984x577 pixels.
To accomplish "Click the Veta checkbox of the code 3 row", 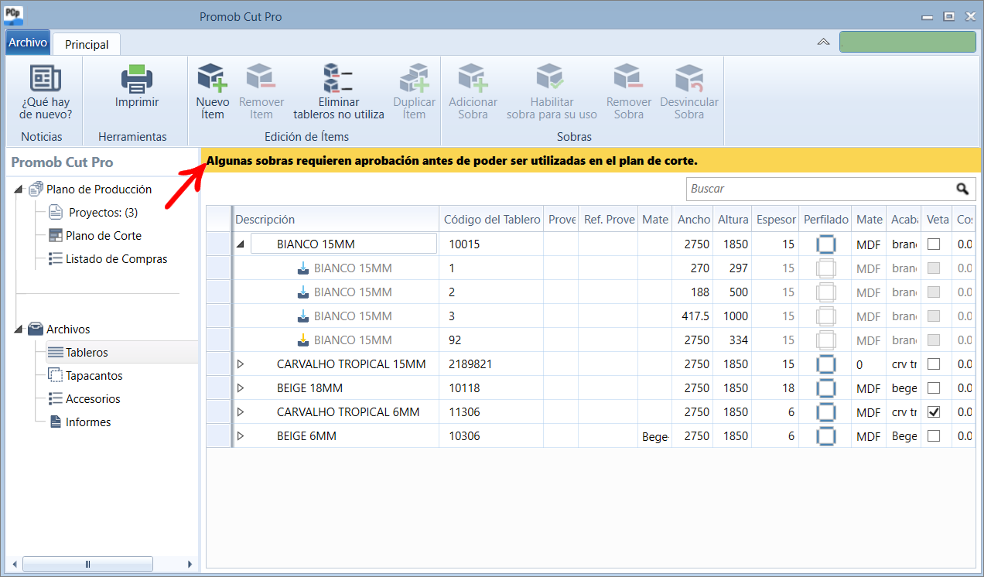I will [934, 316].
